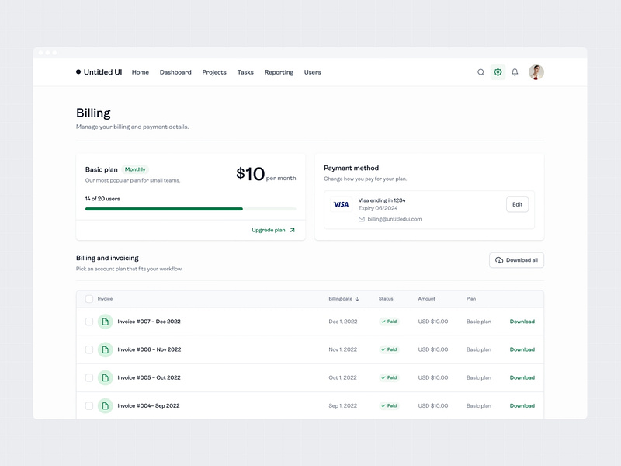
Task: Download Invoice #004 Sep 2022
Action: 522,405
